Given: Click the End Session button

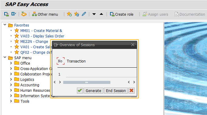Looking at the screenshot, I should click(116, 91).
